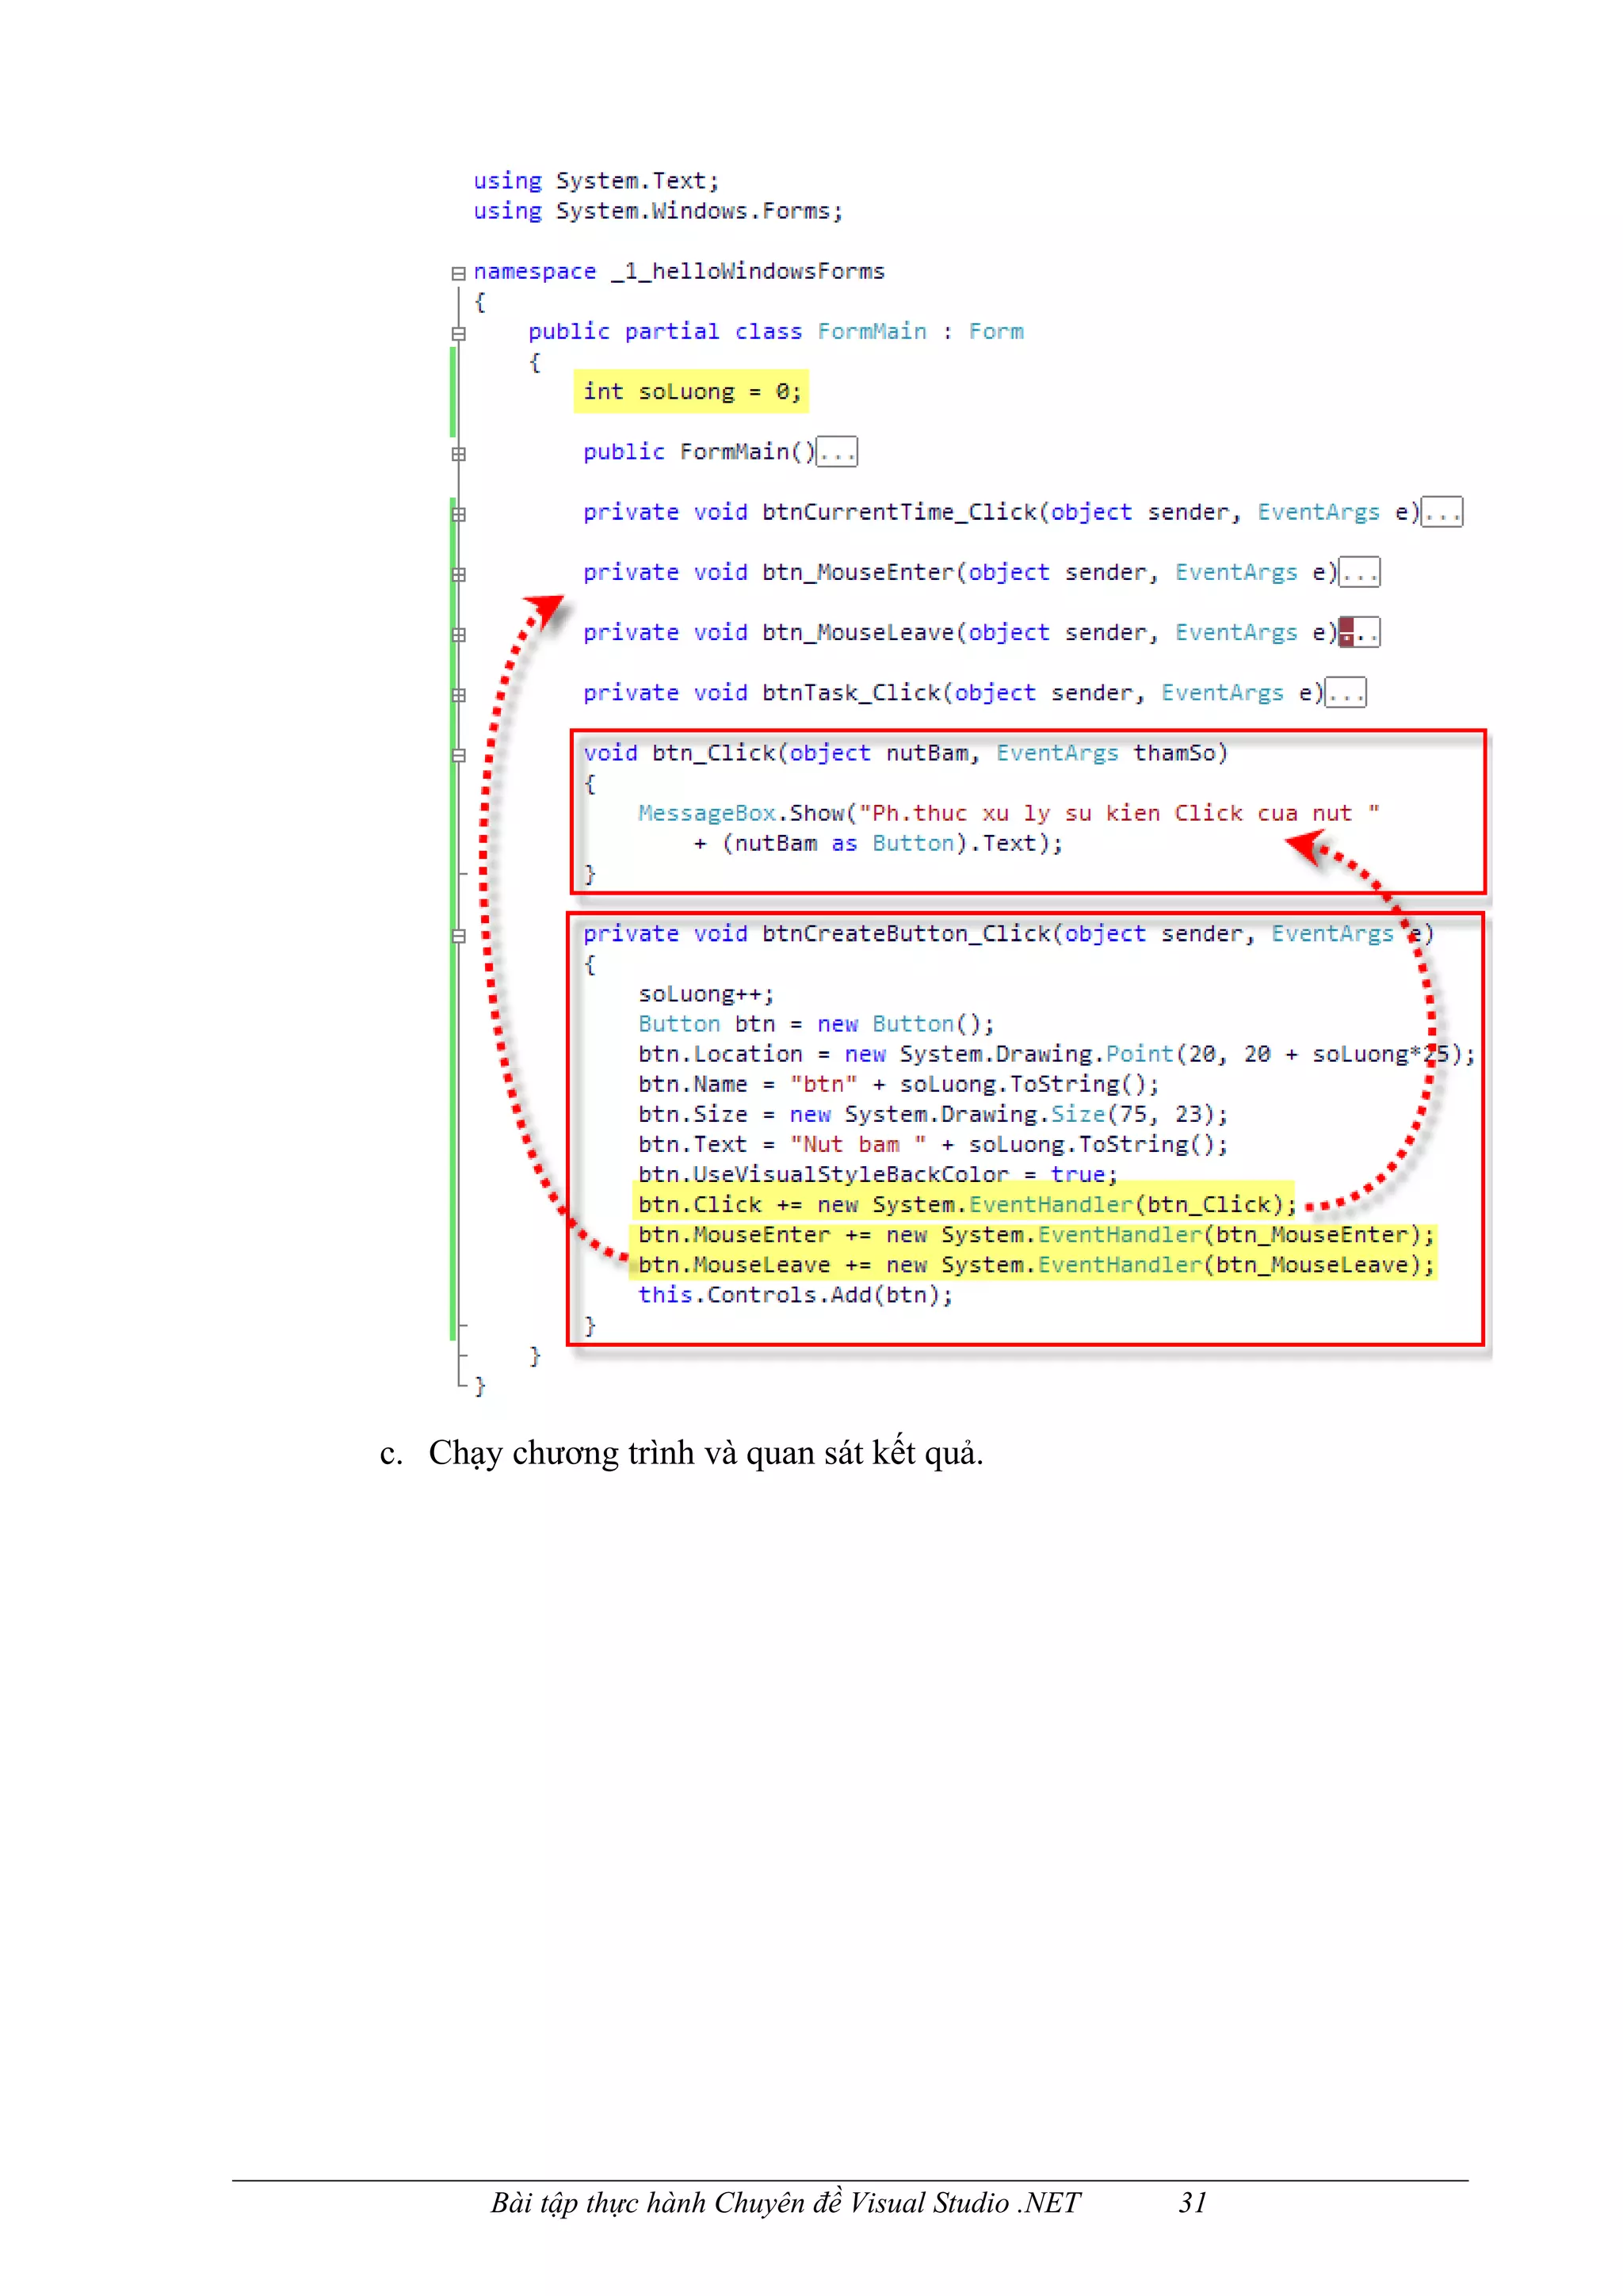Open collapsed ellipsis box after btn_MouseLeave signature

[1359, 632]
